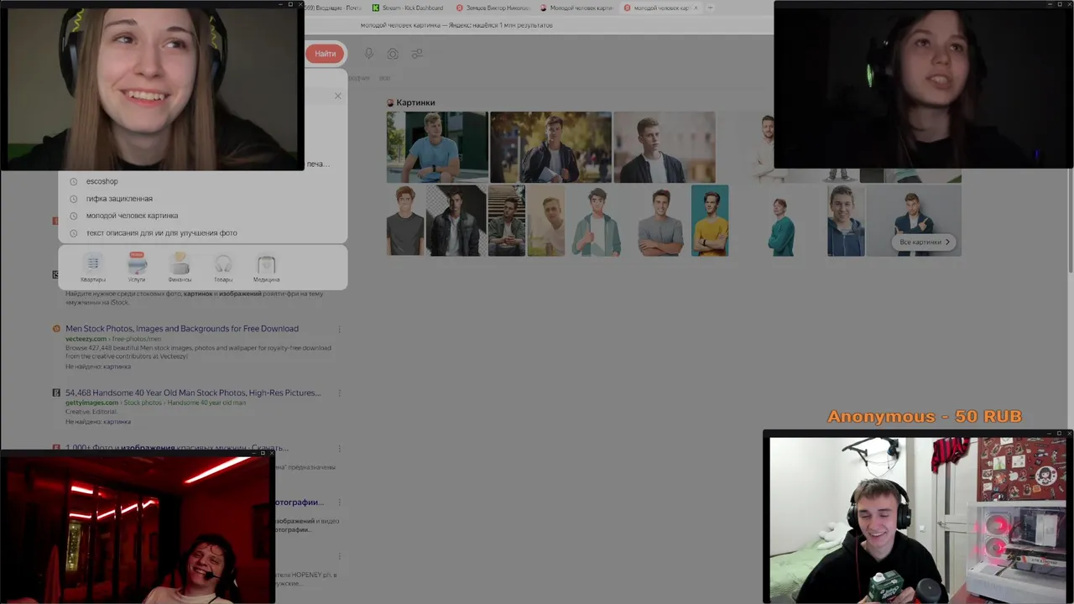This screenshot has height=604, width=1074.
Task: Click Getty Images favicon beside 54,468 result
Action: coord(56,393)
